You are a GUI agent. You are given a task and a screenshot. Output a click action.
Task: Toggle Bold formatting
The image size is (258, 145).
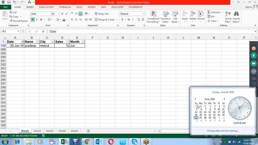(33, 20)
